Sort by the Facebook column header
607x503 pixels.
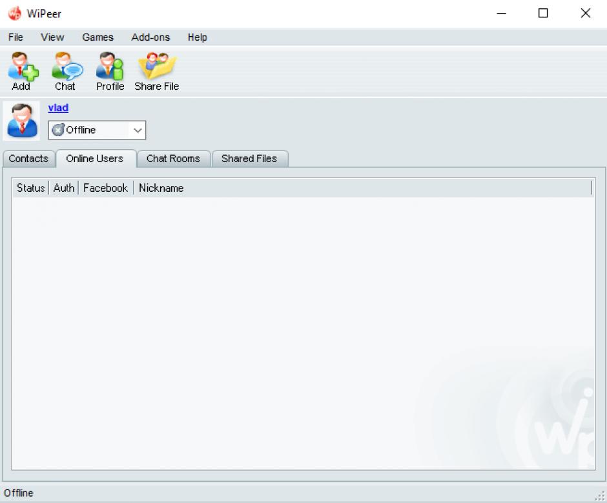click(x=106, y=188)
